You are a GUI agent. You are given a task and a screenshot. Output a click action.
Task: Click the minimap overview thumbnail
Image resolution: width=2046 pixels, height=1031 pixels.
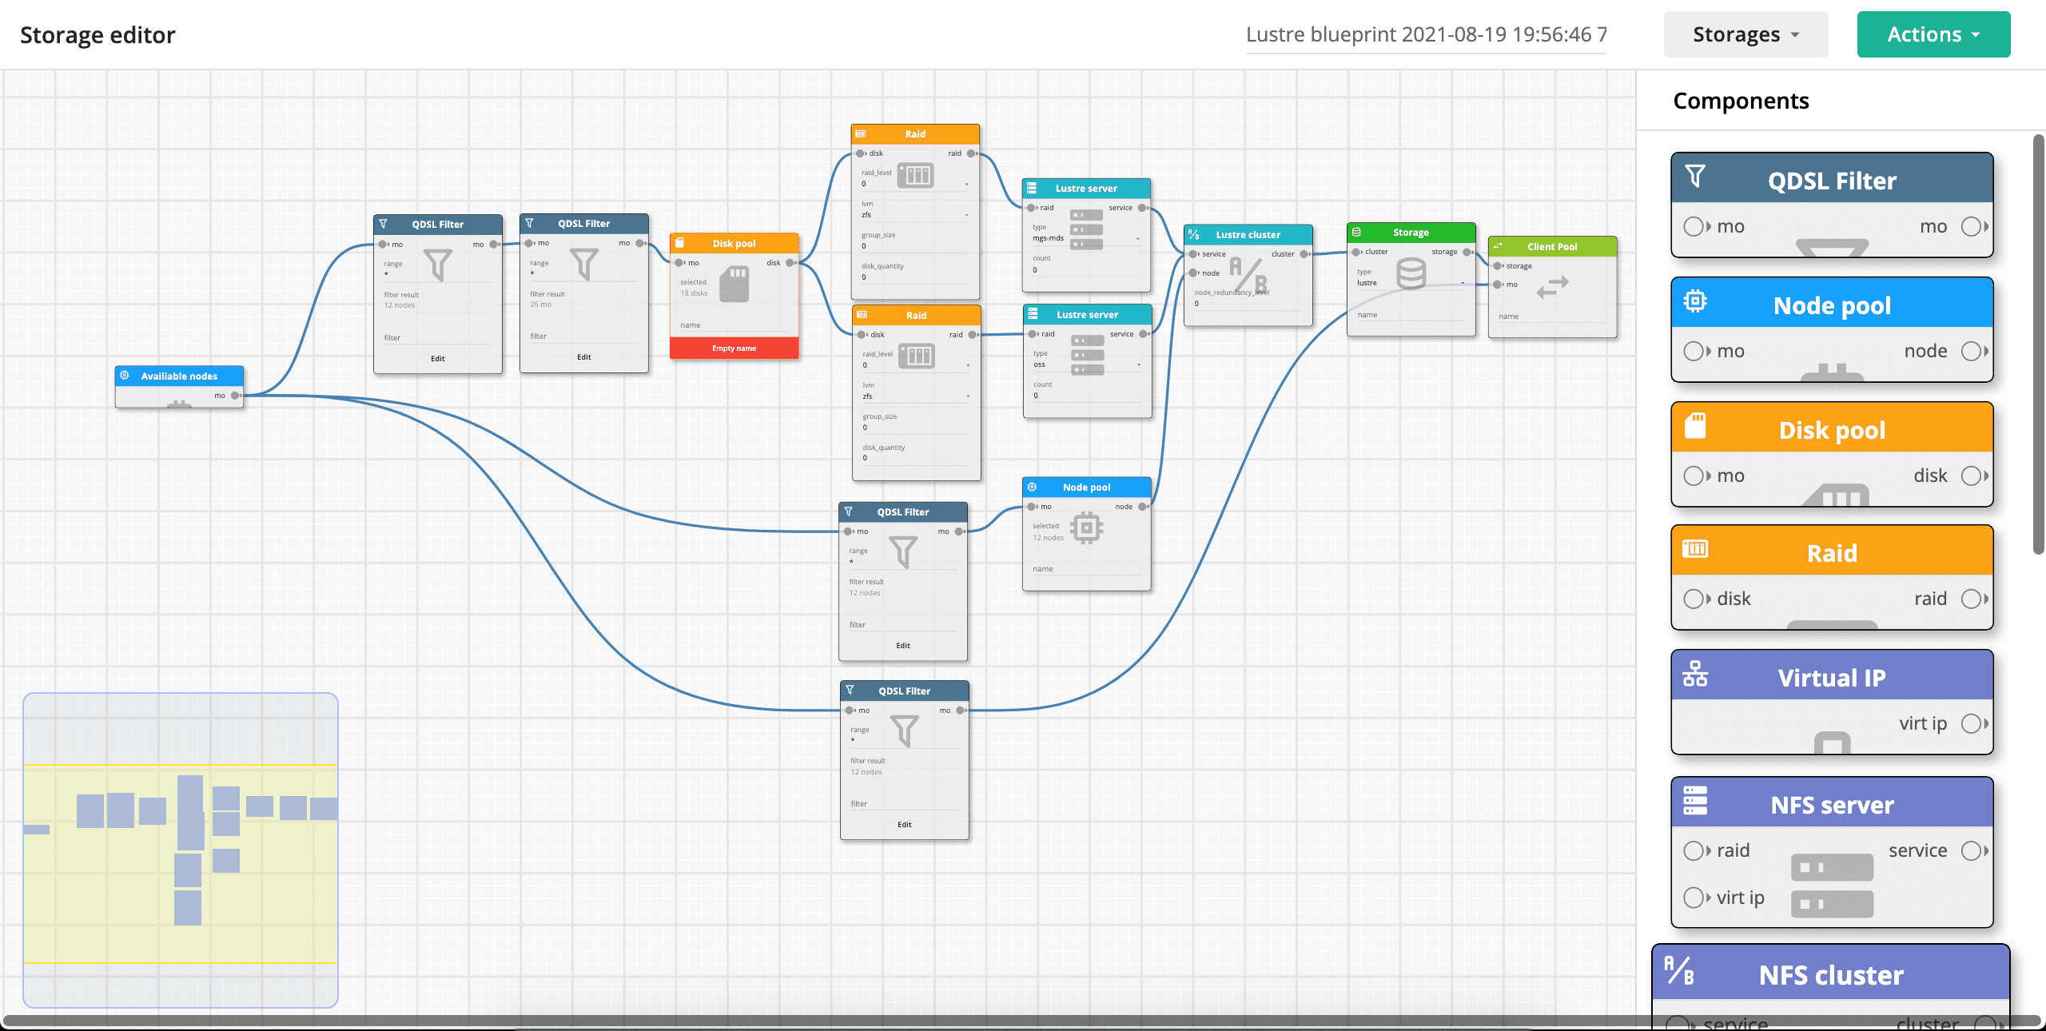[181, 850]
